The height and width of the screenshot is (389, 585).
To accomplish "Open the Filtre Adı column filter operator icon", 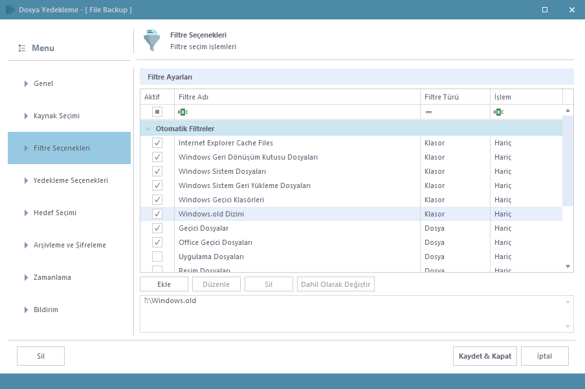I will pos(182,112).
